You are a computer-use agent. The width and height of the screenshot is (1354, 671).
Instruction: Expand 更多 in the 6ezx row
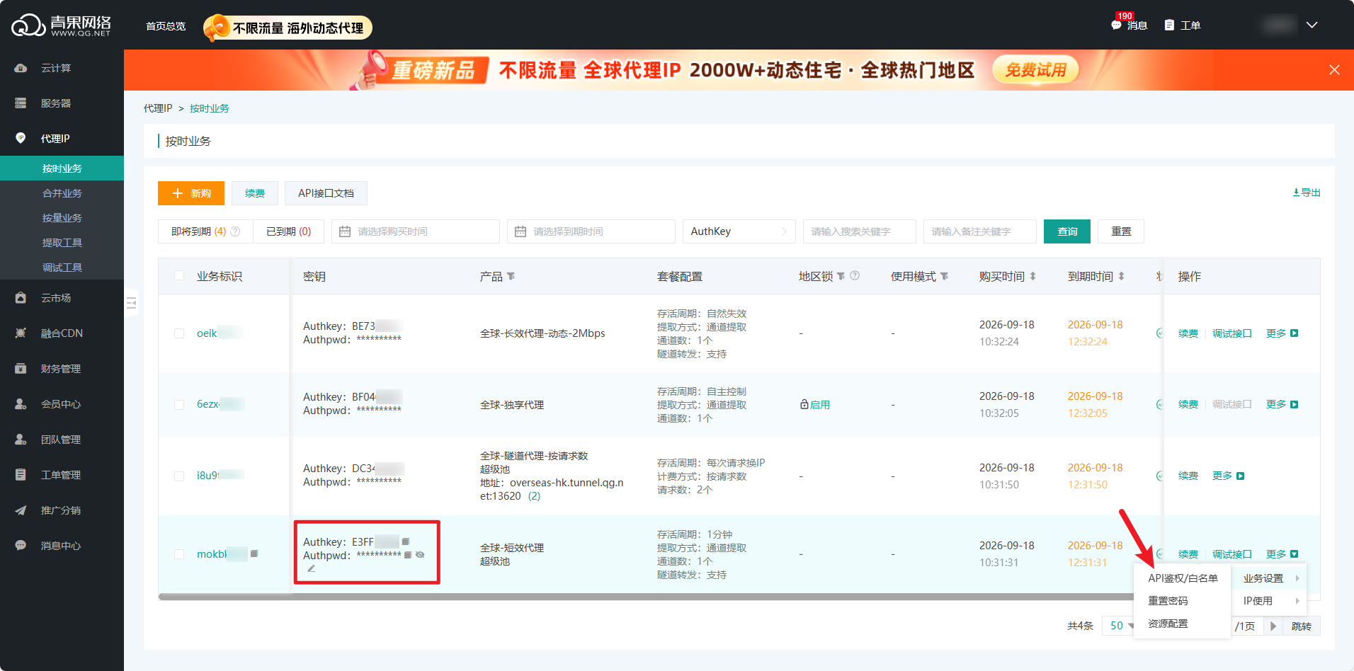tap(1282, 404)
